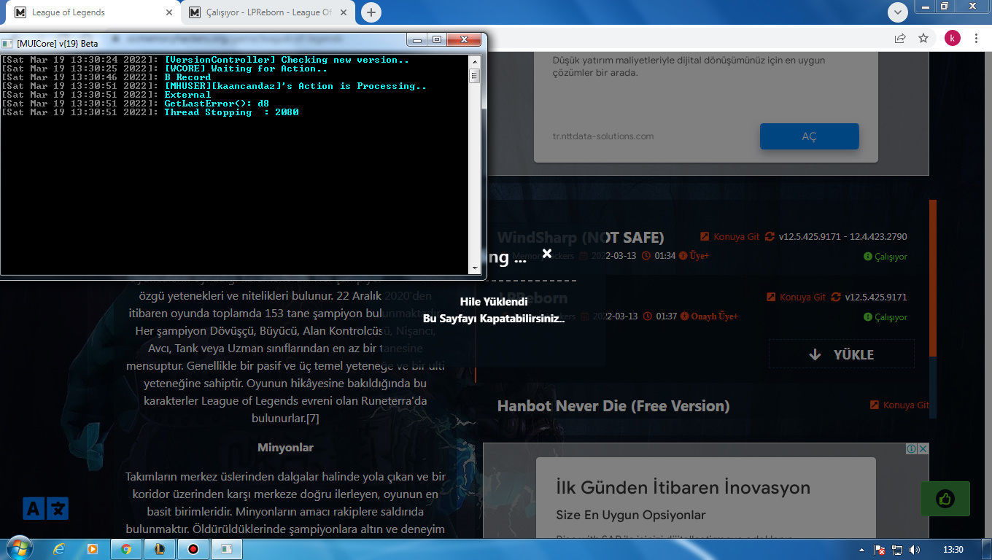Image resolution: width=992 pixels, height=560 pixels.
Task: Open a new browser tab
Action: (371, 12)
